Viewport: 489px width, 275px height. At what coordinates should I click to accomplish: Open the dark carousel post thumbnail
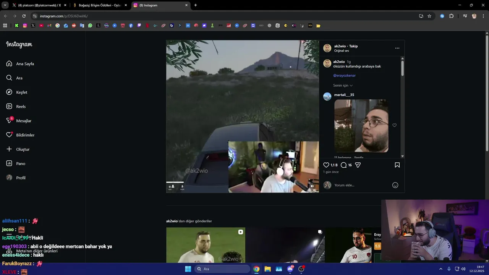285,245
